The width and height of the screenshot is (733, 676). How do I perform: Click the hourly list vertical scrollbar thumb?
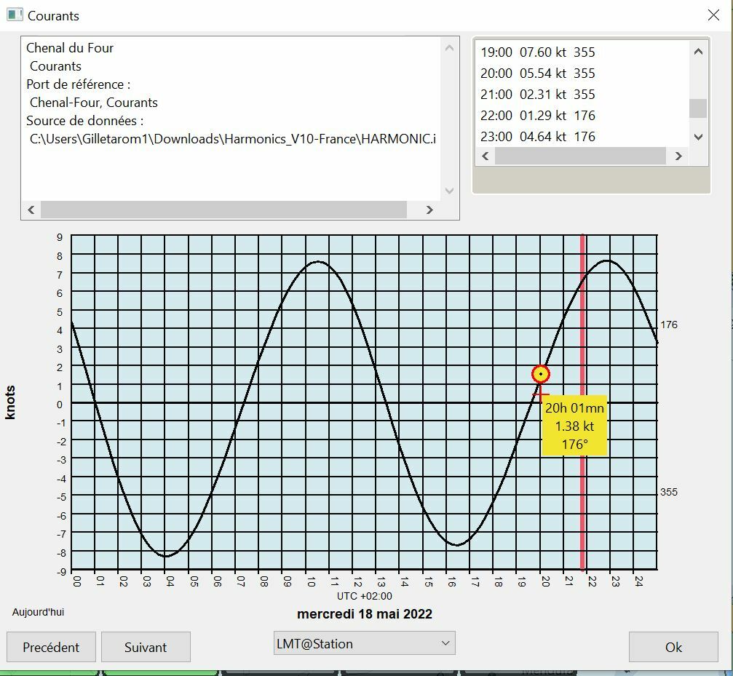pos(698,108)
